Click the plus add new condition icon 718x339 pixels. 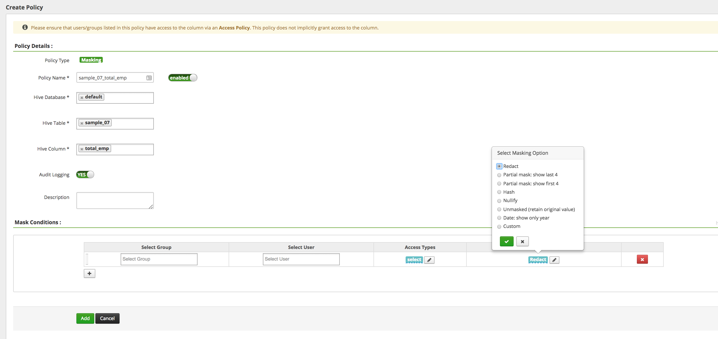pyautogui.click(x=89, y=273)
